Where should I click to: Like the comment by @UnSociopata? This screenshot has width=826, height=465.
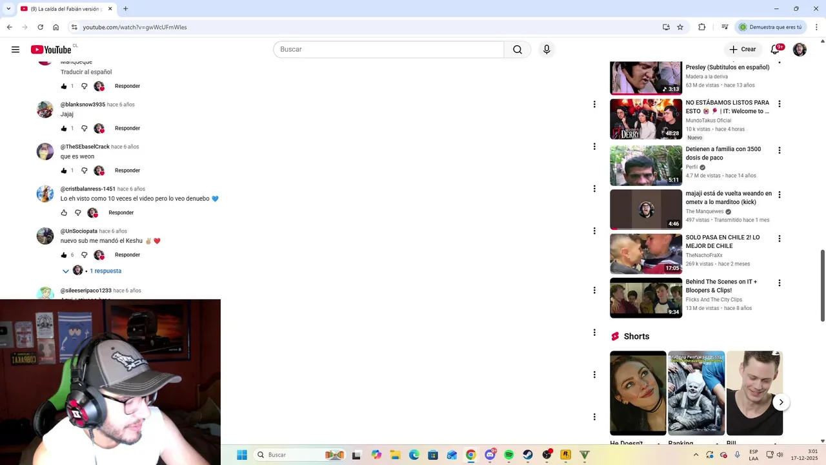(x=64, y=255)
